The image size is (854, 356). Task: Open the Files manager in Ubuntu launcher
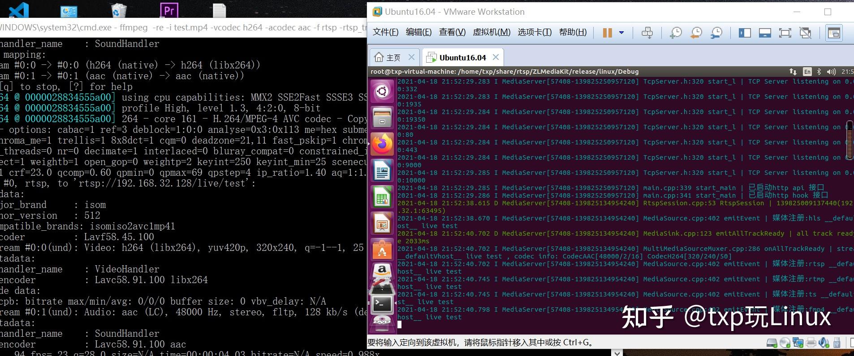382,118
